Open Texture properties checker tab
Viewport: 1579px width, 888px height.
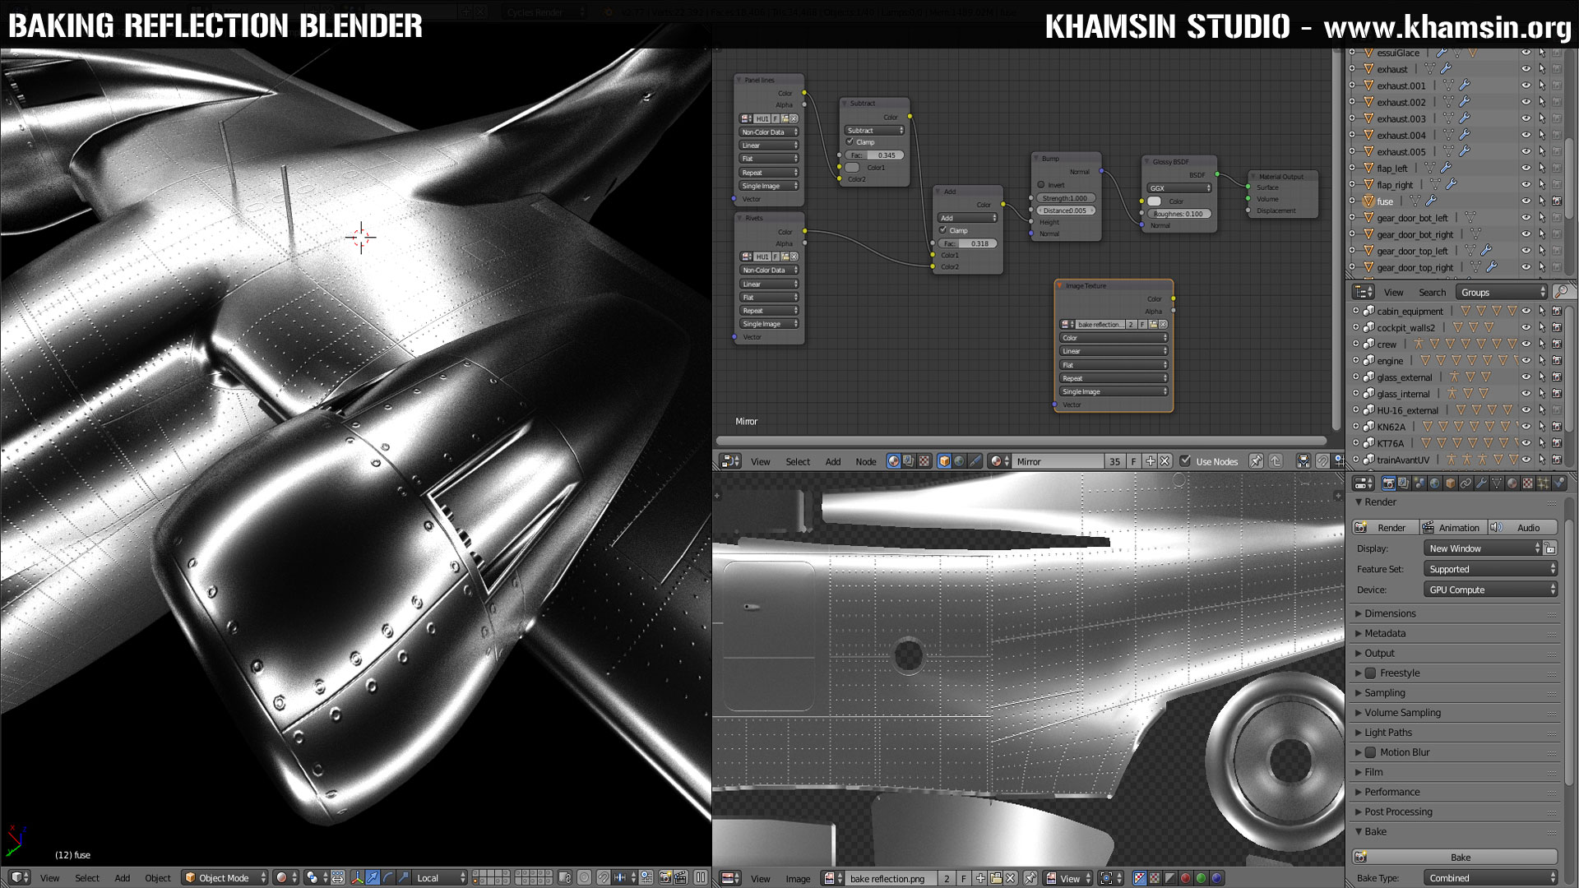click(x=1527, y=483)
